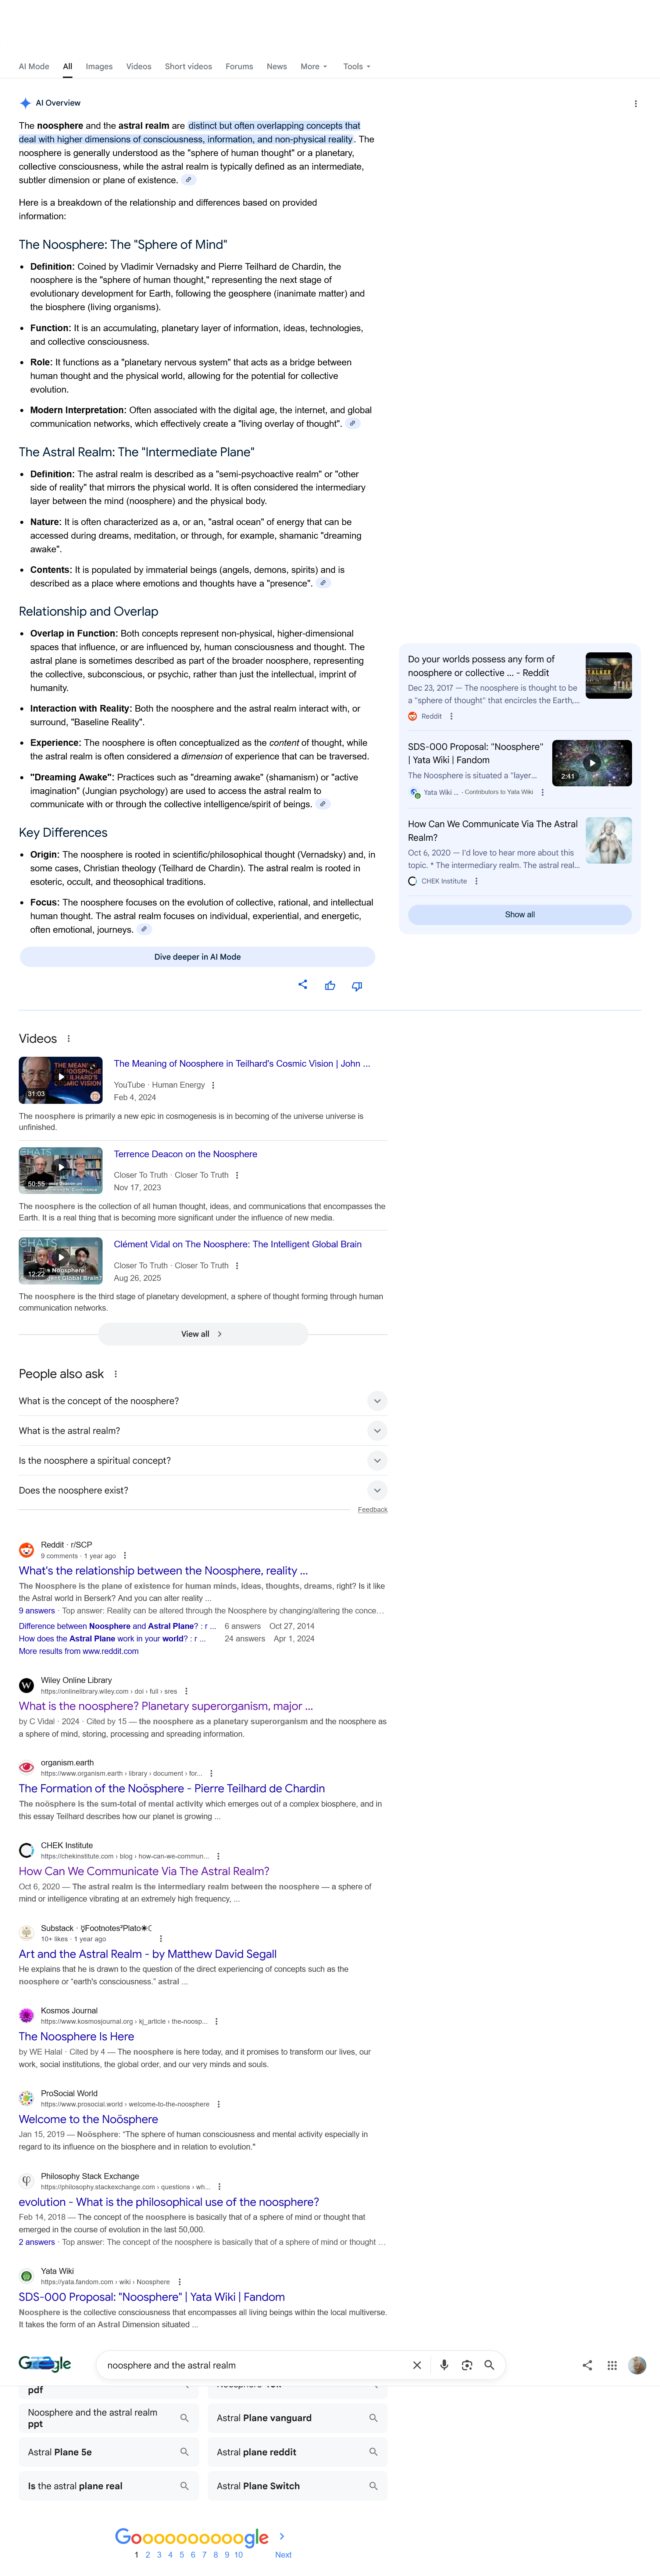Open Philosophy Stack Exchange noosphere question

tap(169, 2202)
